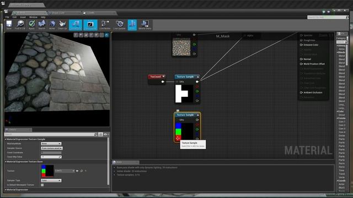
Task: Toggle Is Default Meshpaint Texture checkbox
Action: 42,185
